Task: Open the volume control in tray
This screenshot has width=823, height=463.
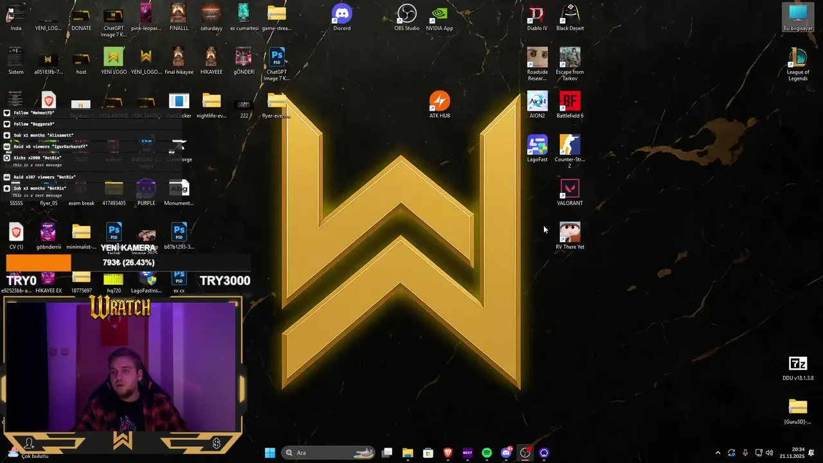Action: pyautogui.click(x=770, y=453)
